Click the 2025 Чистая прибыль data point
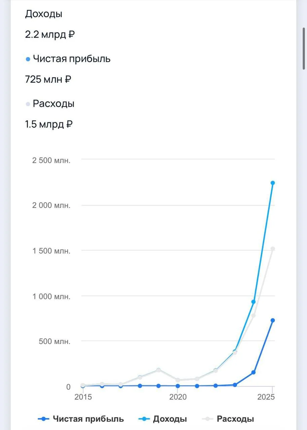Viewport: 307px width, 430px height. (273, 320)
